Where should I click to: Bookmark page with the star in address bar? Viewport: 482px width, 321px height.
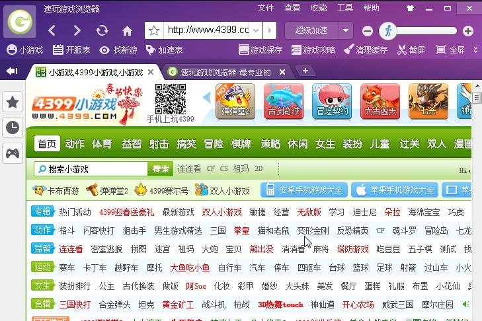coord(154,30)
